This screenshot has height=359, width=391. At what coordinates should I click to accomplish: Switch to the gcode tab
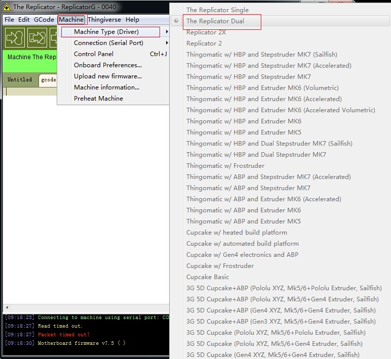(x=49, y=80)
